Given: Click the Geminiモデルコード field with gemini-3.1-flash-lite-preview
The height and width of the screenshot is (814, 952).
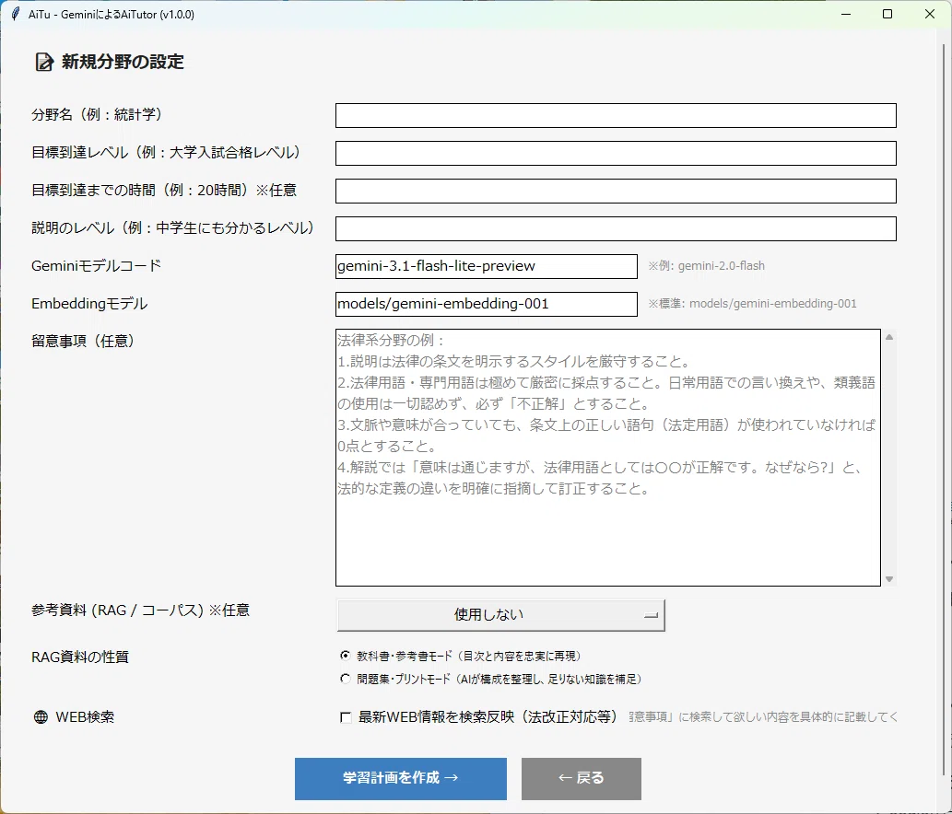Looking at the screenshot, I should coord(487,266).
